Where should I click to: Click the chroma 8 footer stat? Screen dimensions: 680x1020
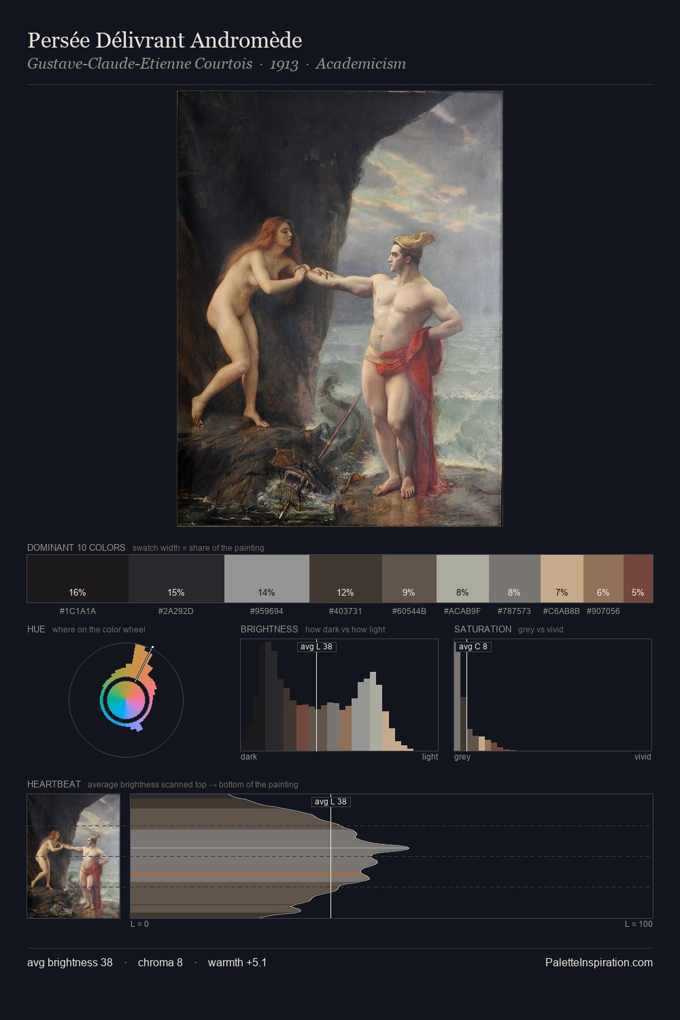tap(160, 962)
